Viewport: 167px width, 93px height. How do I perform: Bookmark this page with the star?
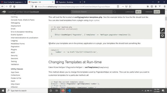(x=130, y=6)
